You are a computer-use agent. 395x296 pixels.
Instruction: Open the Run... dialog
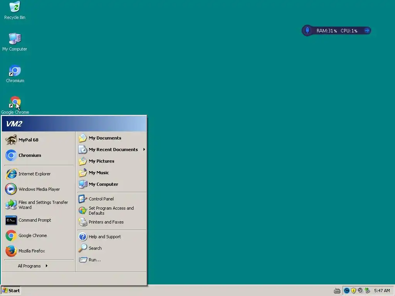tap(111, 260)
